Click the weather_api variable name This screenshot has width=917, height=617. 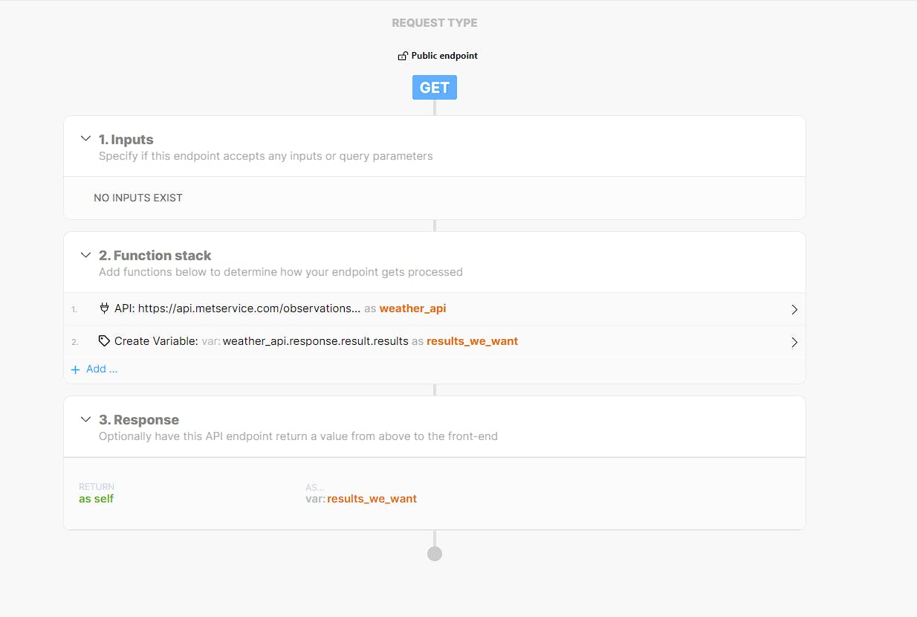click(412, 308)
